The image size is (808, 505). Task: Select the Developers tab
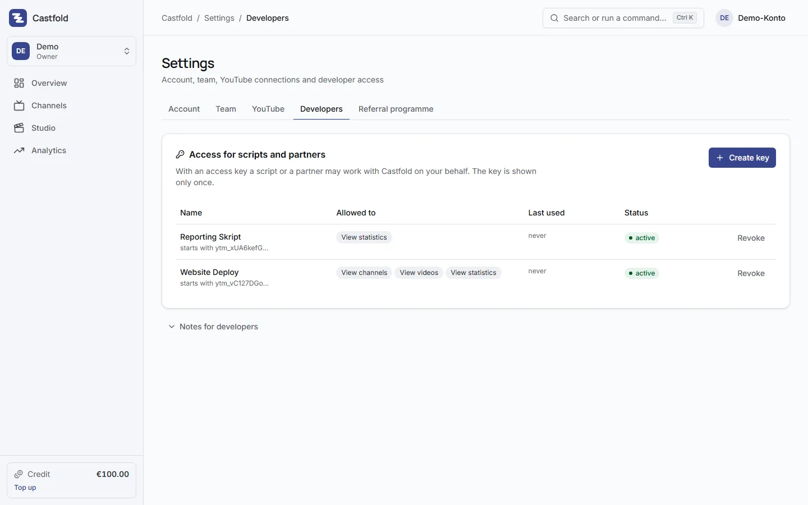coord(322,109)
